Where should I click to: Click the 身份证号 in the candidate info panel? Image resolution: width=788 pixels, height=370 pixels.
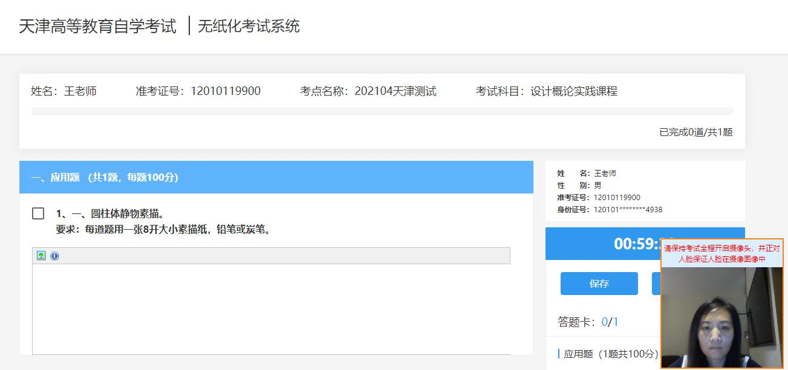[609, 209]
